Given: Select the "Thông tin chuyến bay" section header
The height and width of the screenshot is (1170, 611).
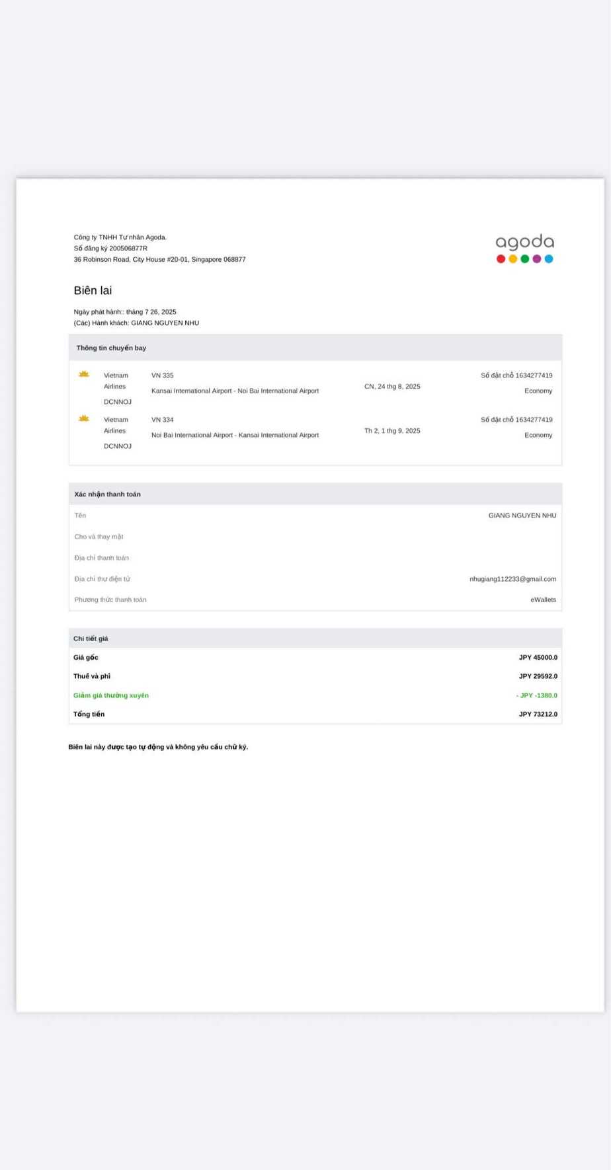Looking at the screenshot, I should click(111, 348).
